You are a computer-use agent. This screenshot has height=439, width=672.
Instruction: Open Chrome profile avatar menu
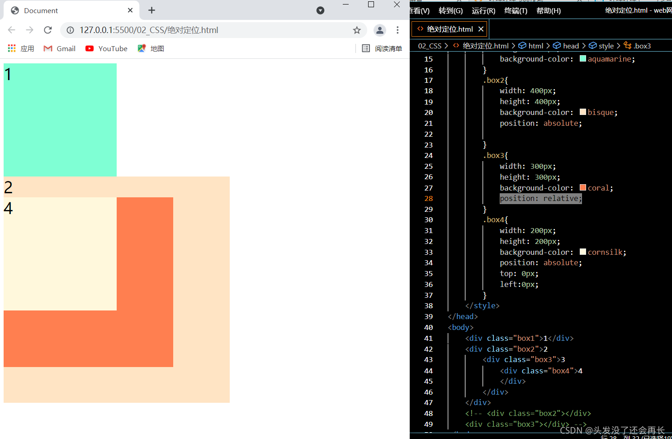[x=380, y=30]
